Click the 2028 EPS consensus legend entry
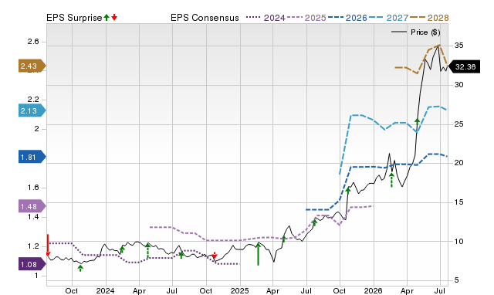The width and height of the screenshot is (494, 295). point(429,18)
